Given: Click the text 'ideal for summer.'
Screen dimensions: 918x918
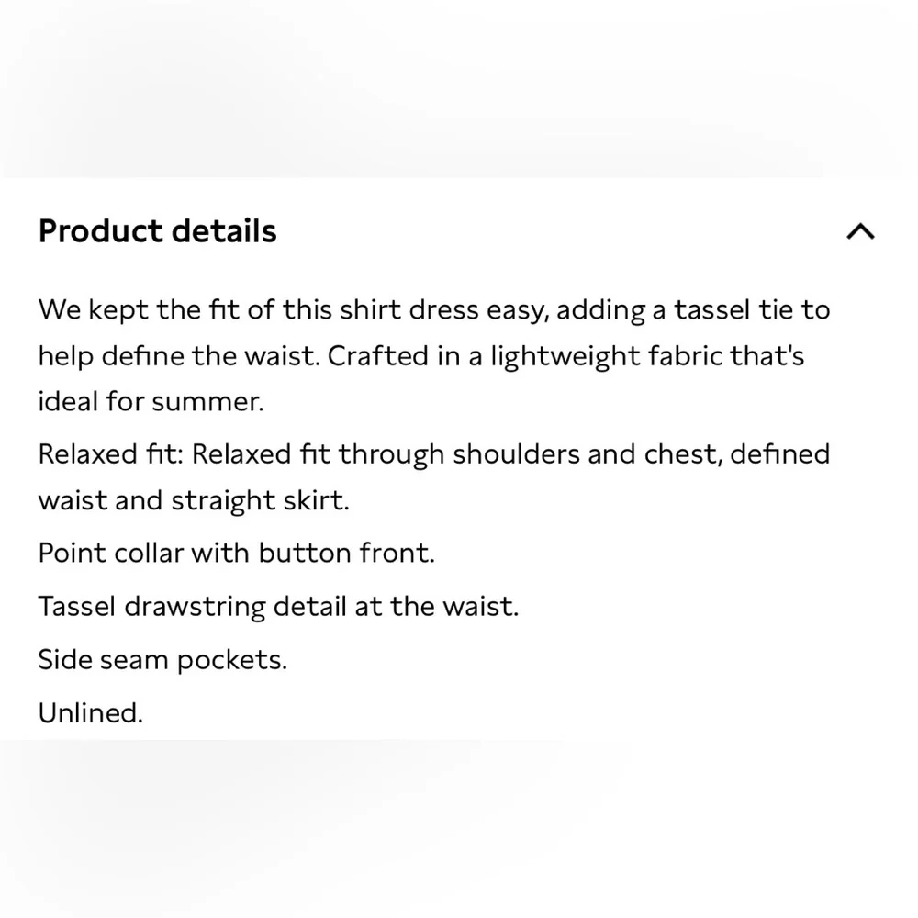Looking at the screenshot, I should [x=151, y=402].
